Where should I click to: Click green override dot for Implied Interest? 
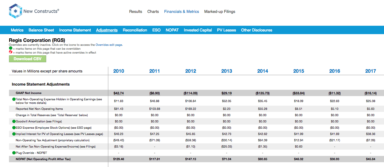(x=14, y=134)
